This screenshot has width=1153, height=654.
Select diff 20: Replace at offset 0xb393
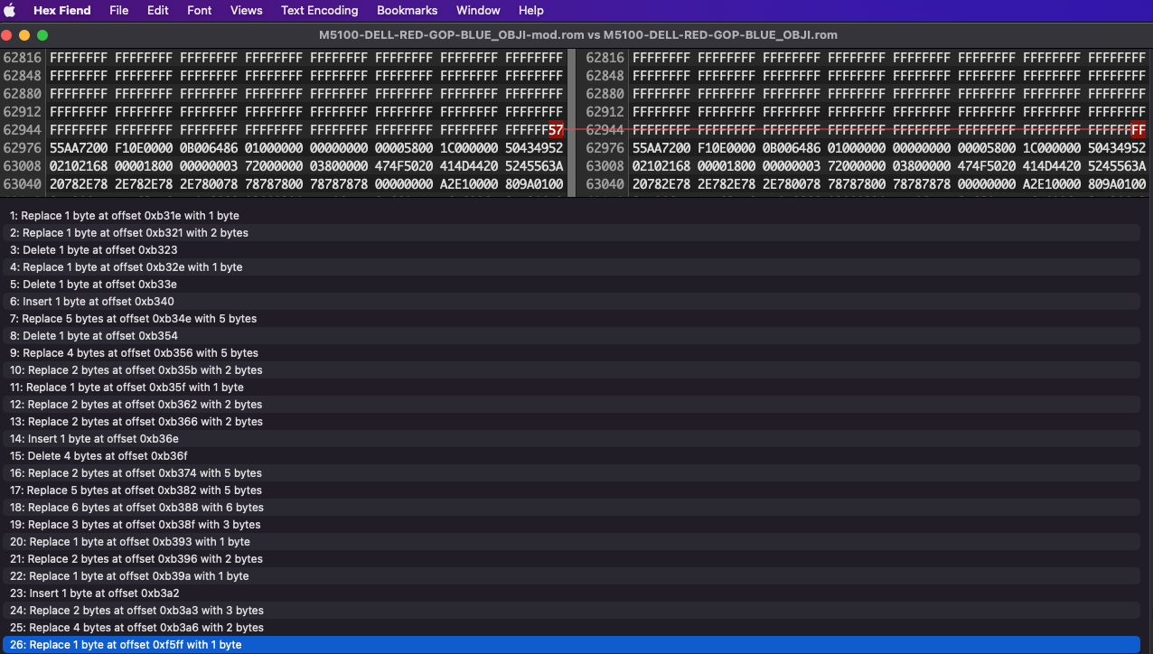571,542
